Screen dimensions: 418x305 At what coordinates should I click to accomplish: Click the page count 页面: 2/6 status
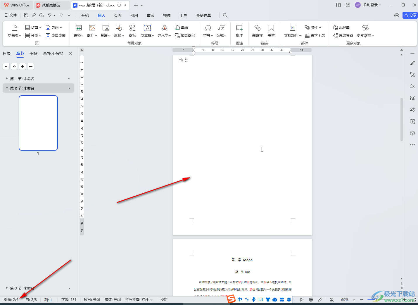[x=11, y=300]
